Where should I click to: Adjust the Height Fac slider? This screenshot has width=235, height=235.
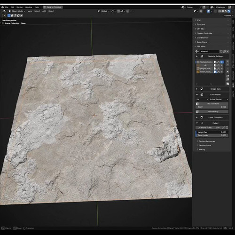tap(212, 132)
